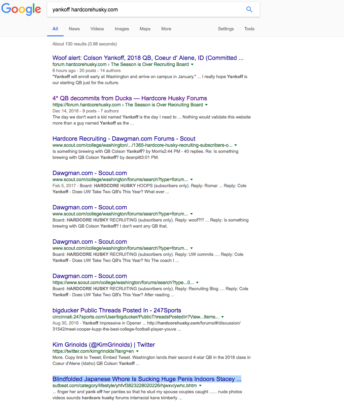Open Dawgman.com result with the HARDCORE HUSKY HOOPS snippet
The height and width of the screenshot is (406, 344).
point(90,173)
